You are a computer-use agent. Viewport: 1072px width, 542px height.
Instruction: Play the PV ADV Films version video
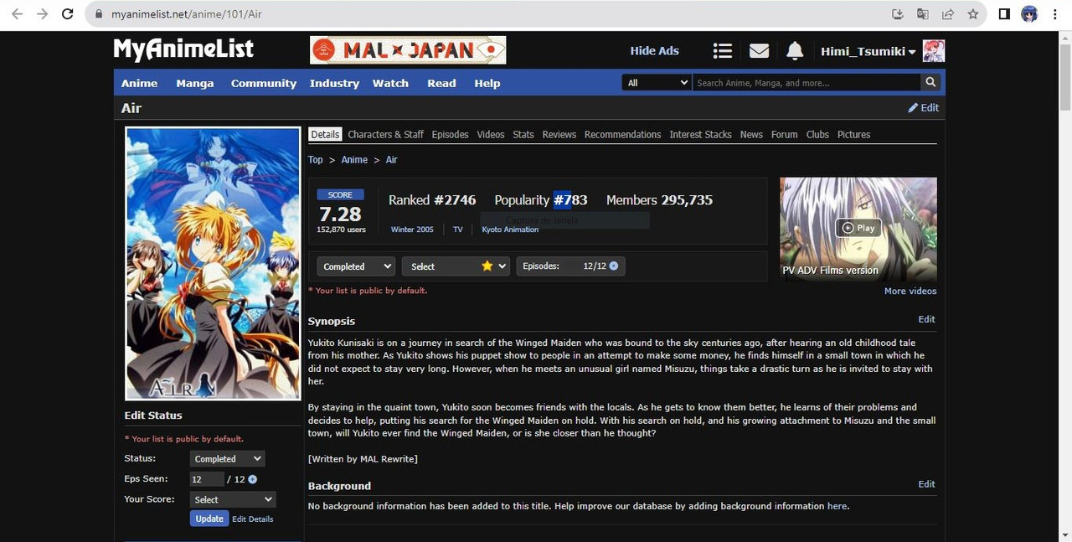click(x=858, y=228)
